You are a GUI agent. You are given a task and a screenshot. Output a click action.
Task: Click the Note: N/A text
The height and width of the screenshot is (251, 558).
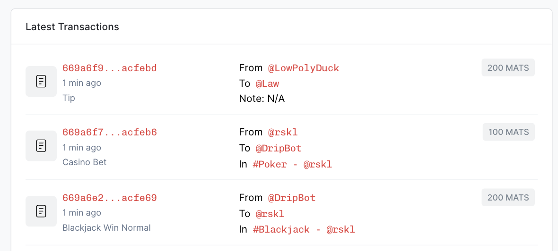point(262,99)
